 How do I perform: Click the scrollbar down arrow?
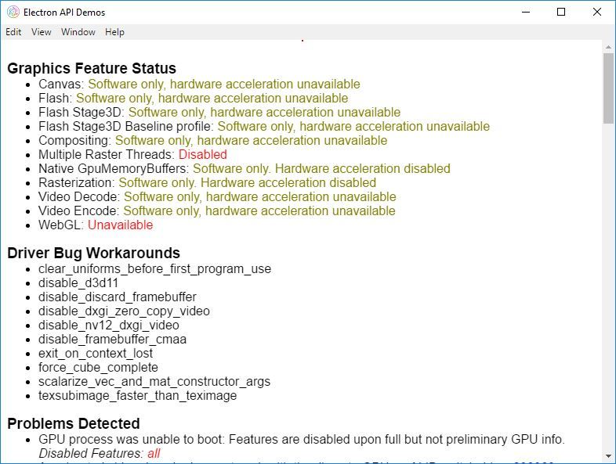[x=609, y=456]
